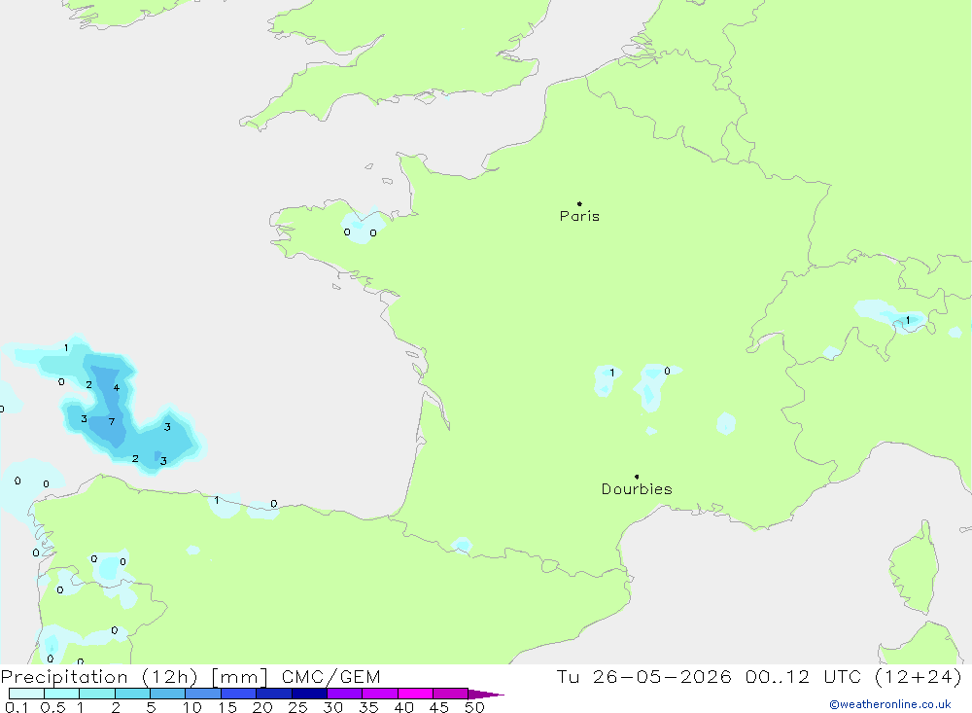
Task: Click the (12+24) forecast offset text
Action: tap(919, 677)
